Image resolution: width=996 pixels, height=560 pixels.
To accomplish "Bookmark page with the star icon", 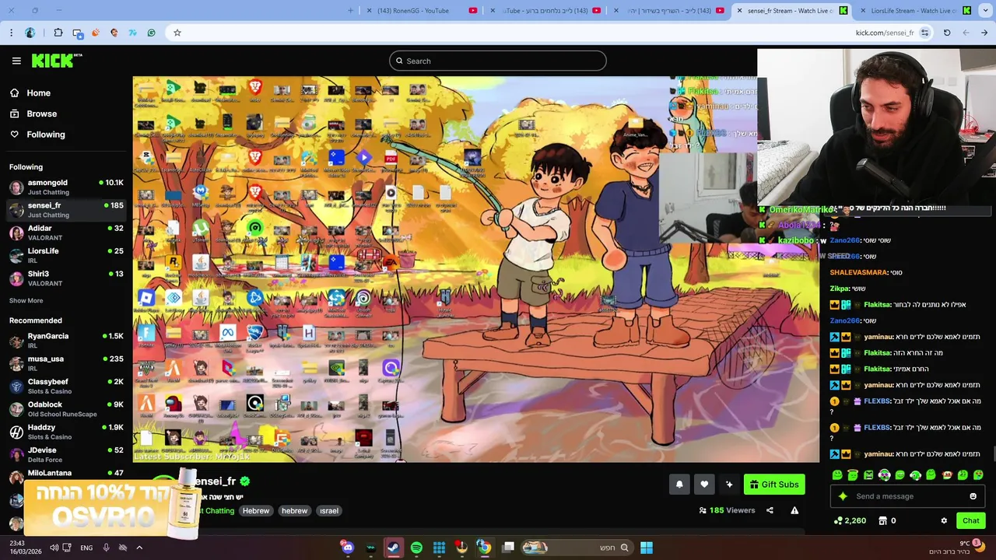I will tap(177, 33).
